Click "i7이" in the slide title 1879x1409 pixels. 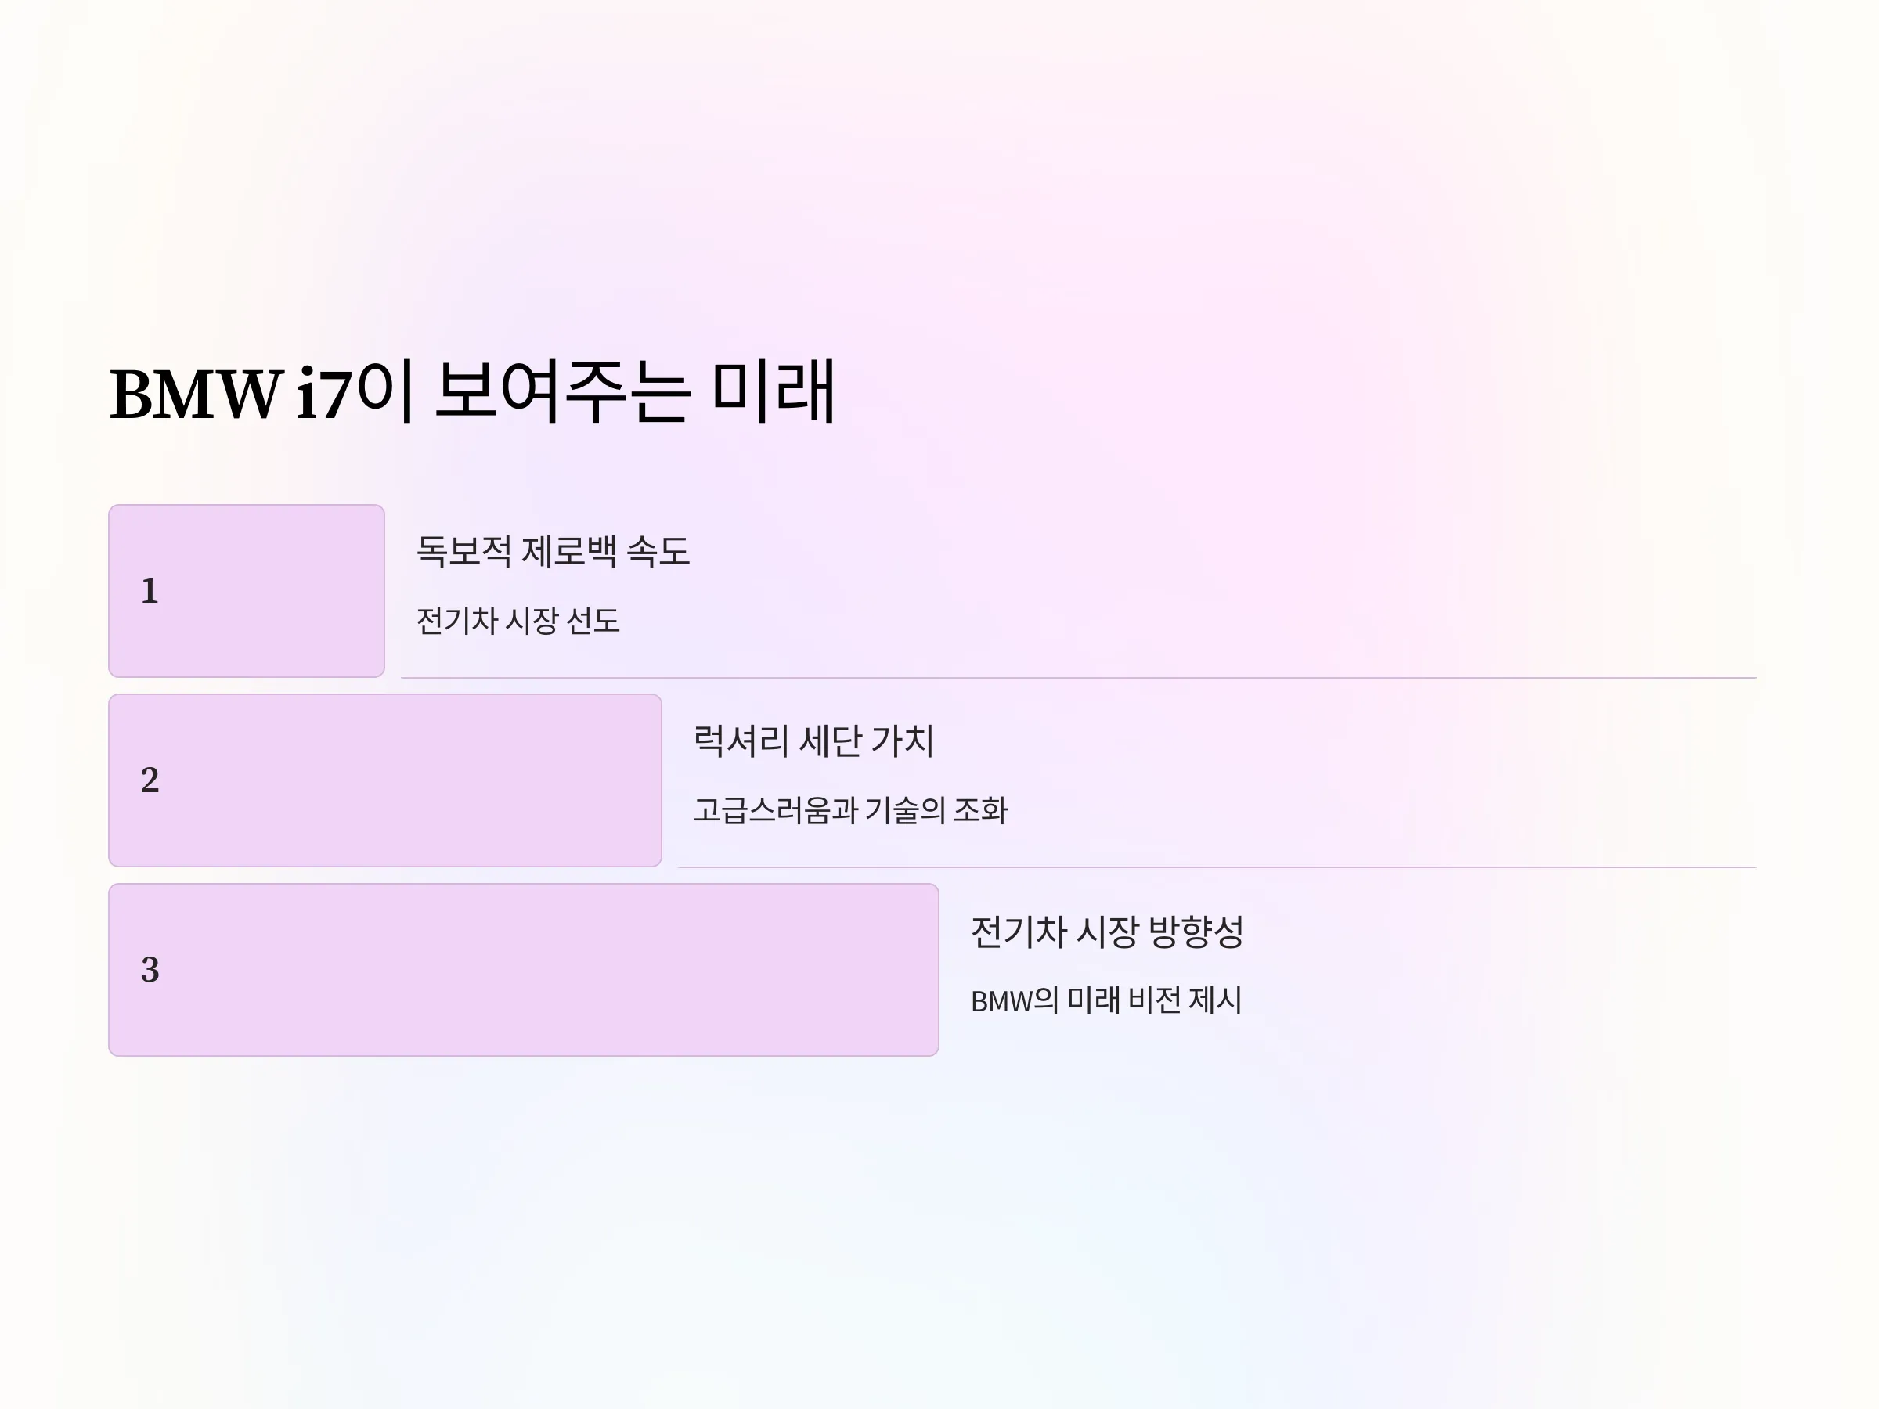click(x=356, y=391)
